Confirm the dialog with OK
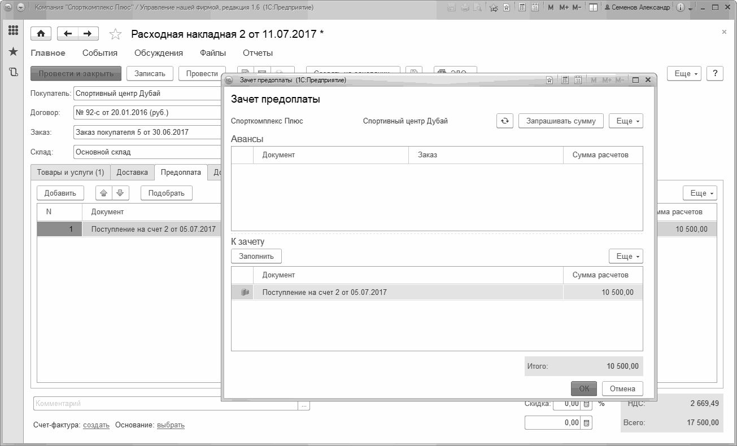 pos(584,388)
